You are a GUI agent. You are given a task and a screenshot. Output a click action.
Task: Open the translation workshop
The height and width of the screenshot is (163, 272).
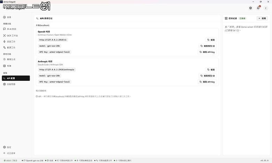[x=9, y=48]
